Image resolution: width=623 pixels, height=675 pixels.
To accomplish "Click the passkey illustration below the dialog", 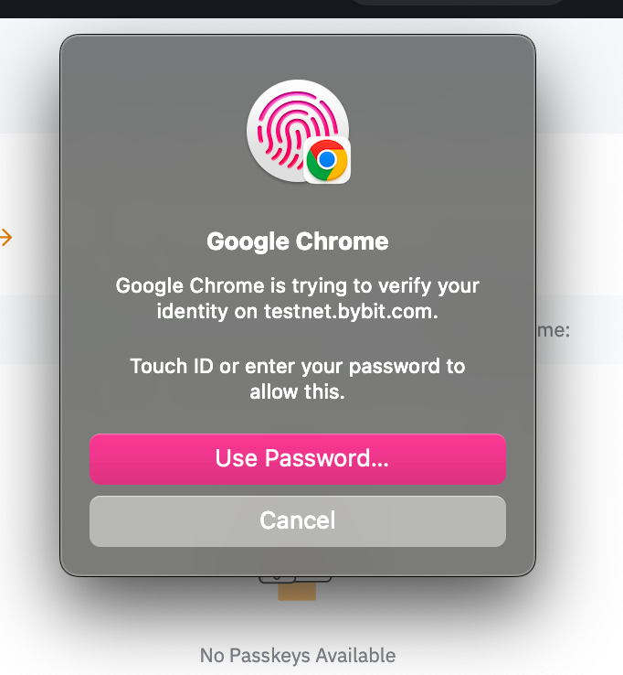I will click(297, 587).
